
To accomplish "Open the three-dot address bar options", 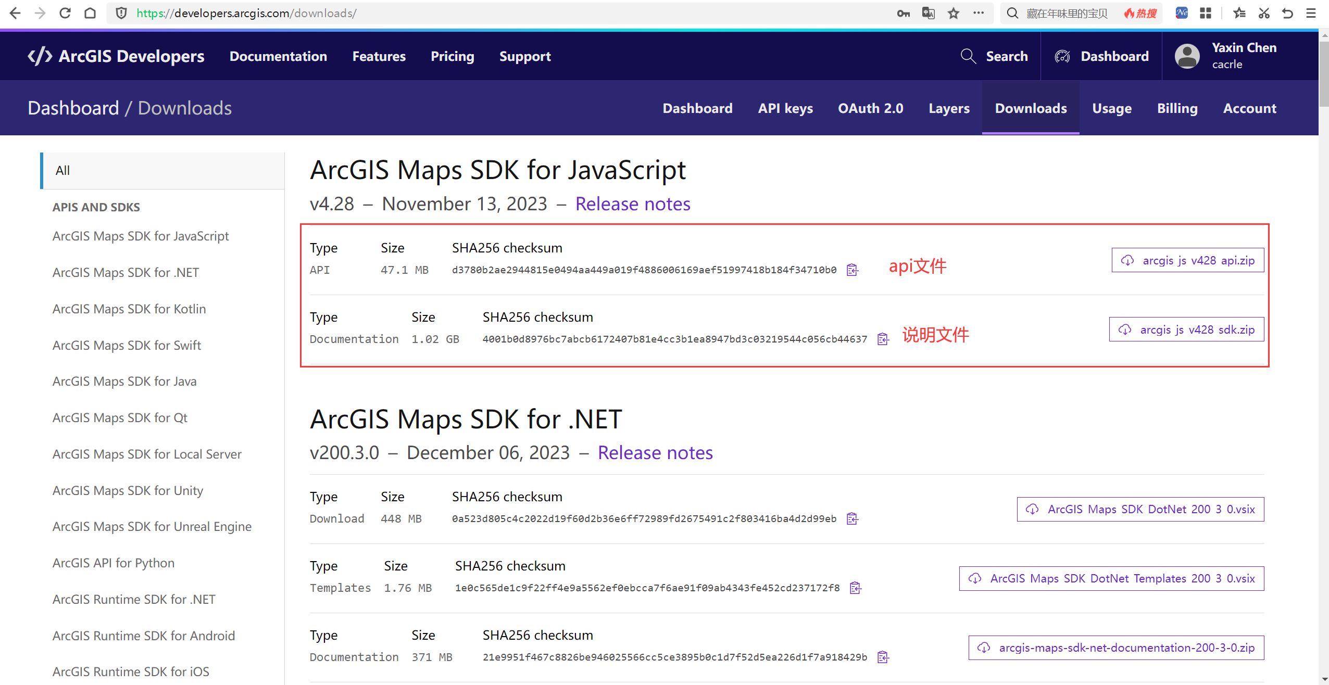I will pos(979,13).
